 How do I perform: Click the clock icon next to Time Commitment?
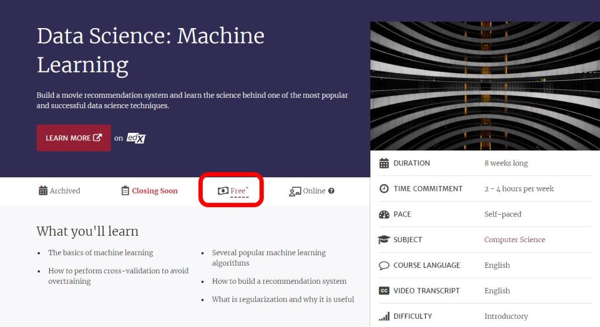point(384,189)
